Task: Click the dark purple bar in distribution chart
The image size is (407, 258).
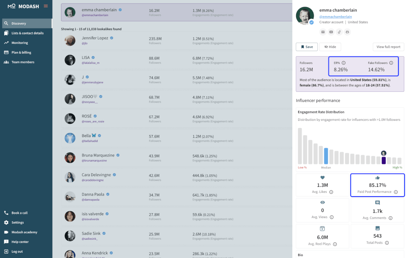Action: pos(384,160)
